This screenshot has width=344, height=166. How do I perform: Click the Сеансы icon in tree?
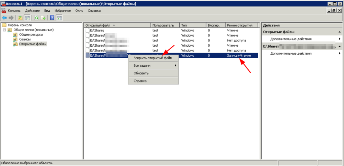[x=15, y=40]
